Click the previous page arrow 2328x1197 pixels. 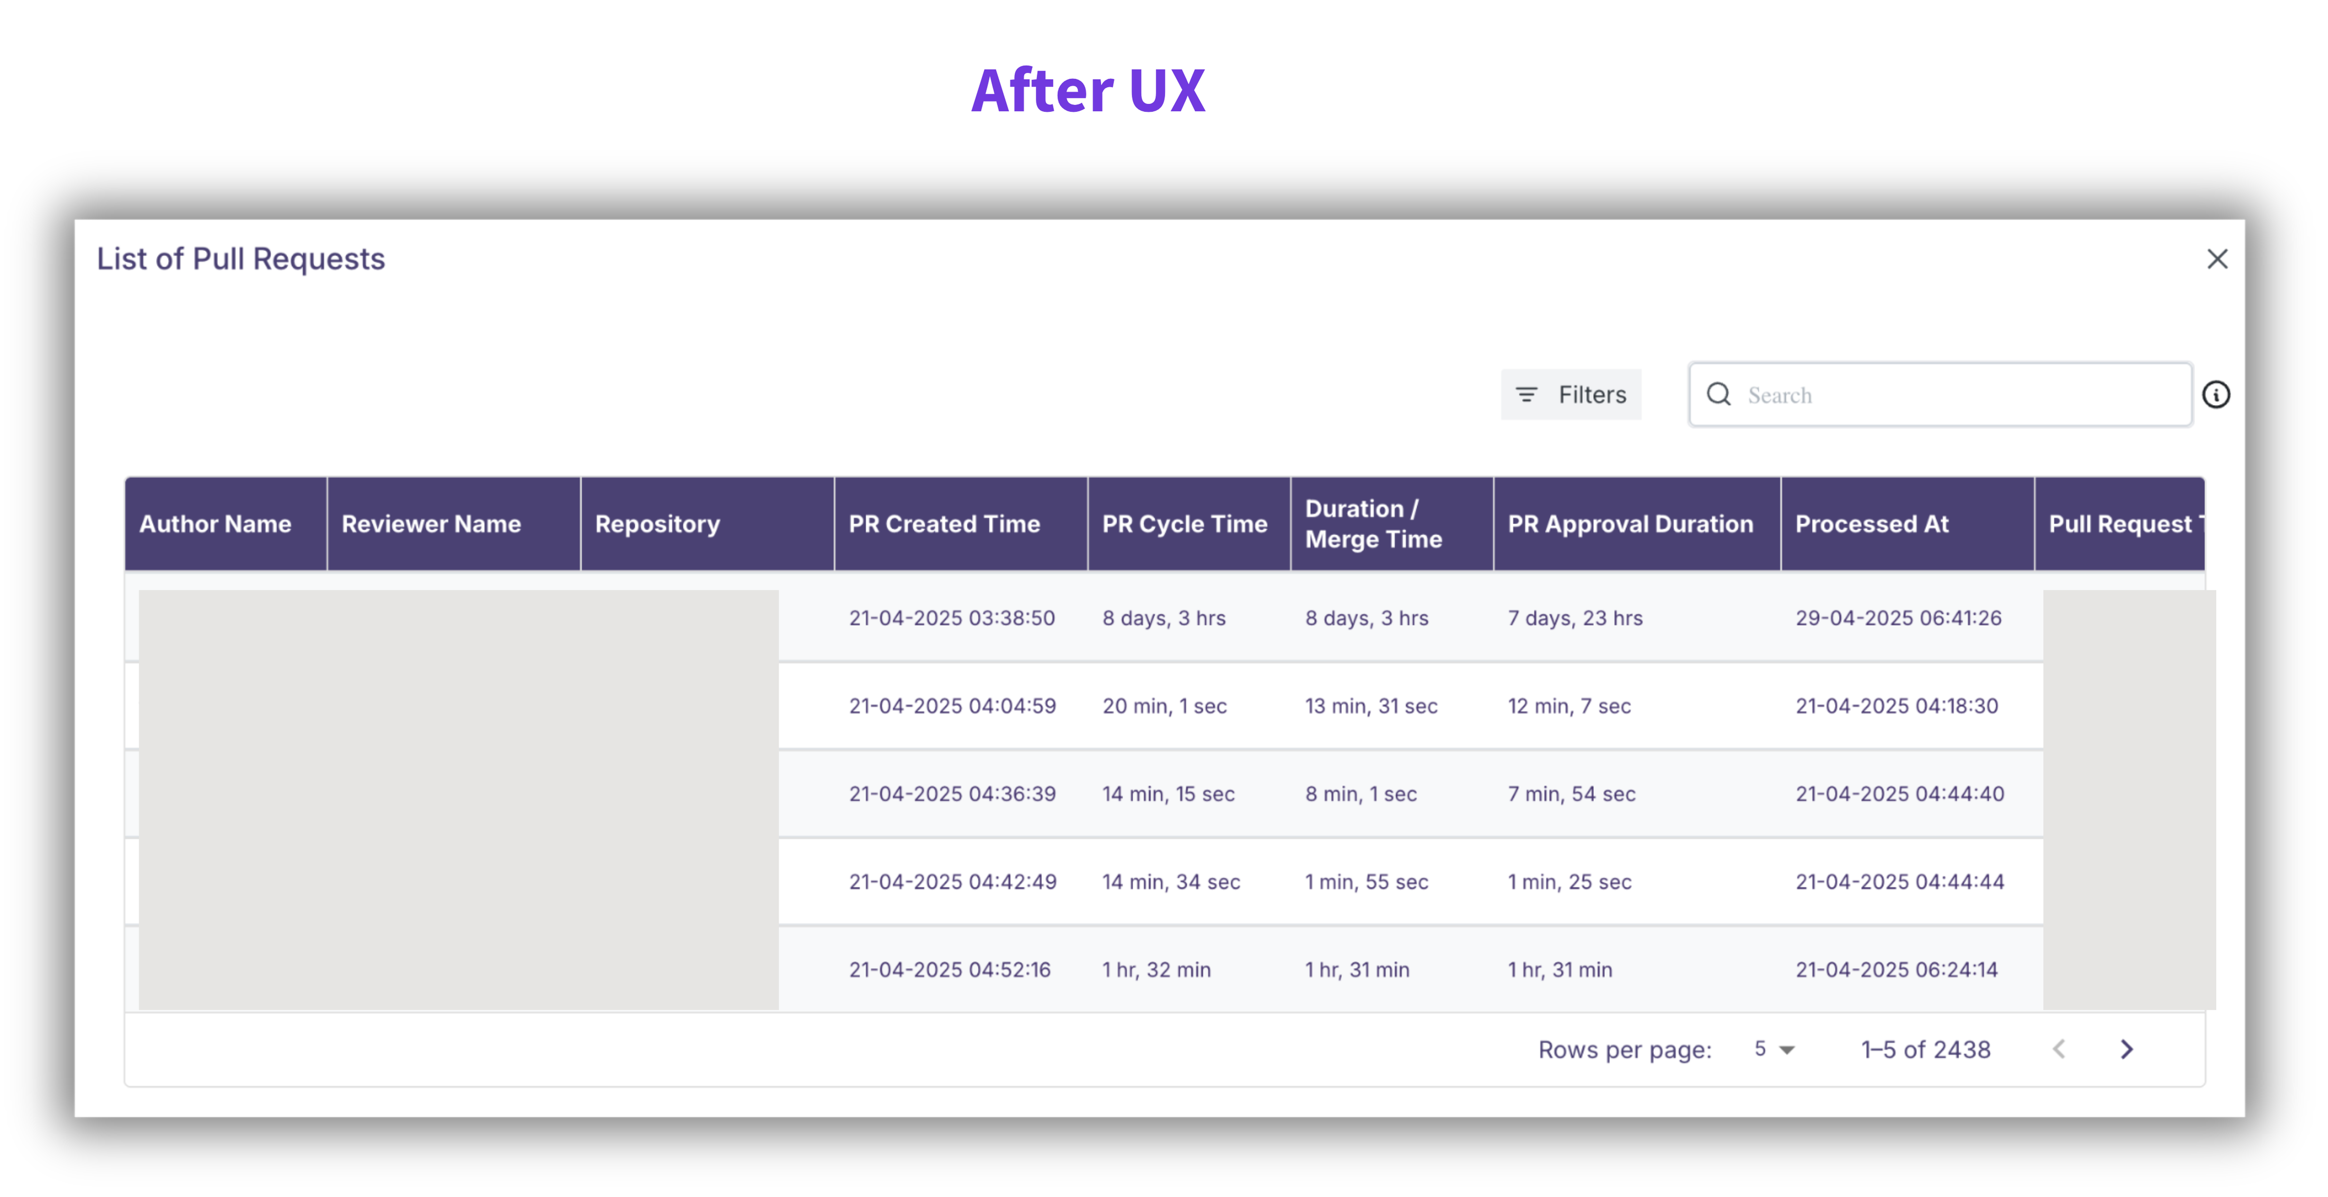[2059, 1049]
